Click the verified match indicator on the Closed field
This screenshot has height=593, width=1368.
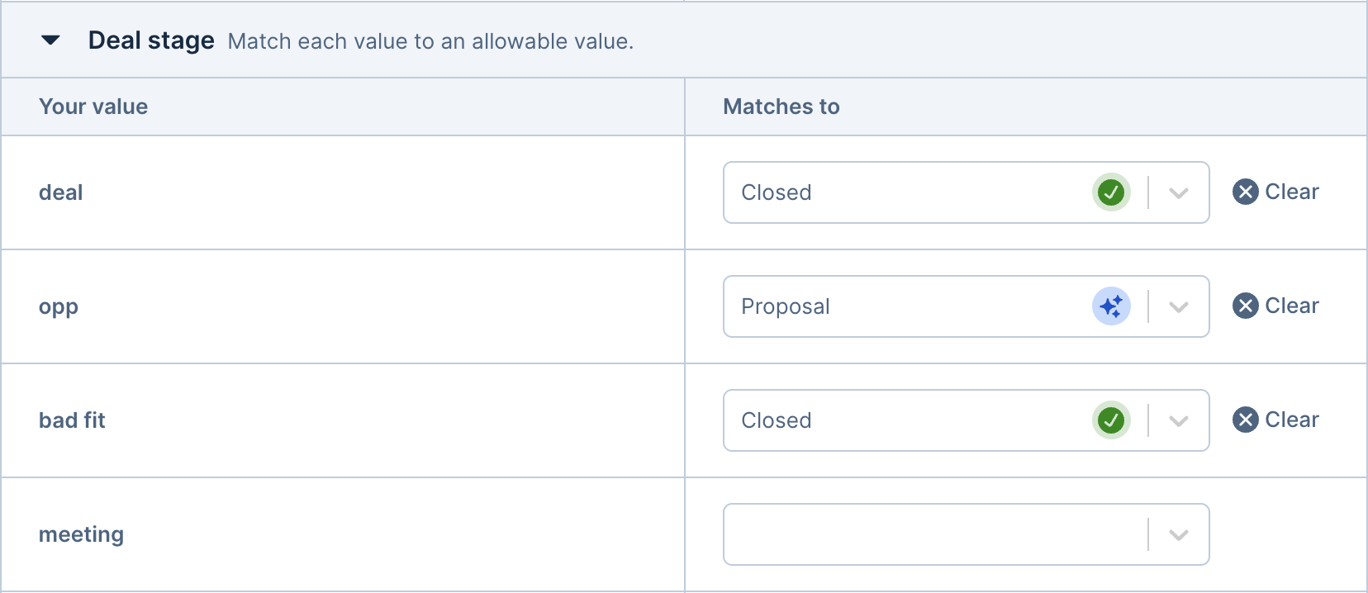tap(1111, 192)
